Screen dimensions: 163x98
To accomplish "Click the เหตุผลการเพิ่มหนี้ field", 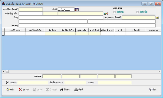I will (x=138, y=18).
